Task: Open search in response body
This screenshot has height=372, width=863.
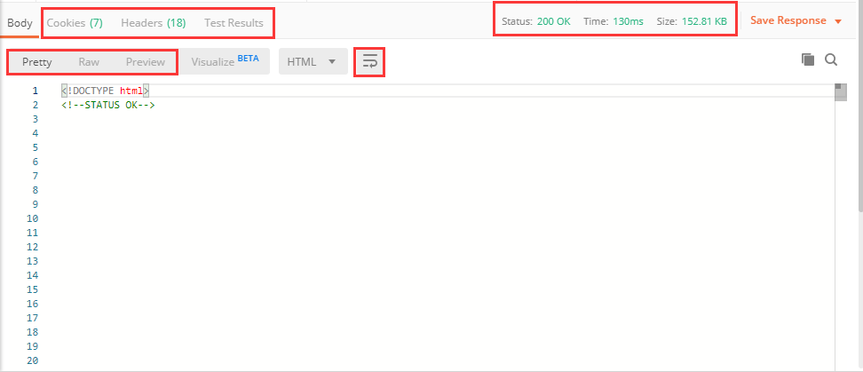Action: (x=831, y=60)
